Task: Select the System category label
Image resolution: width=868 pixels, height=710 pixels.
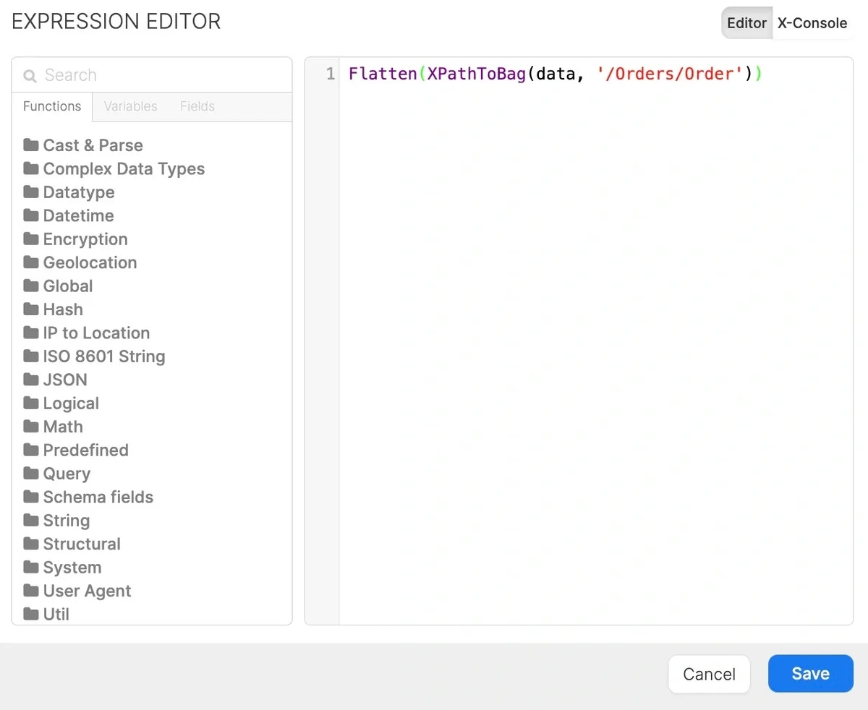Action: pos(72,567)
